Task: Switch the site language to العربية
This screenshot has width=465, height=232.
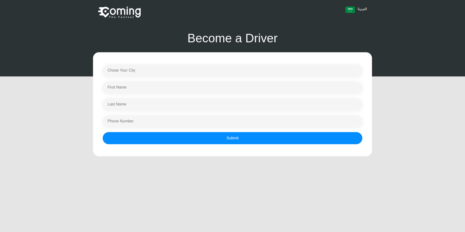Action: pos(362,9)
